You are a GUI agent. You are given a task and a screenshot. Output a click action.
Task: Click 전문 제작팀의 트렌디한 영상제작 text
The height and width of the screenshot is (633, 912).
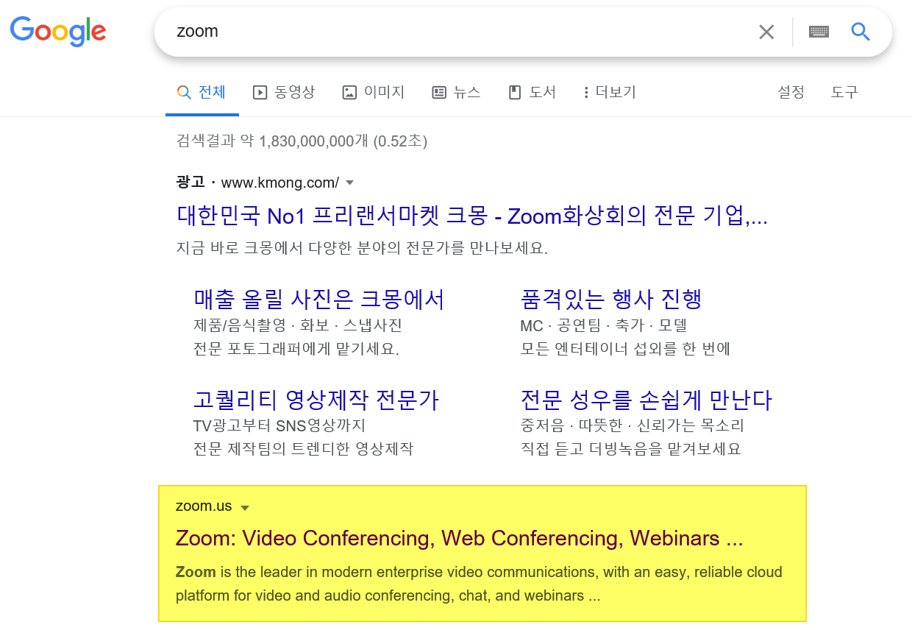click(304, 449)
